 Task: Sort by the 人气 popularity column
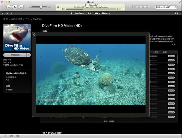coord(156,52)
